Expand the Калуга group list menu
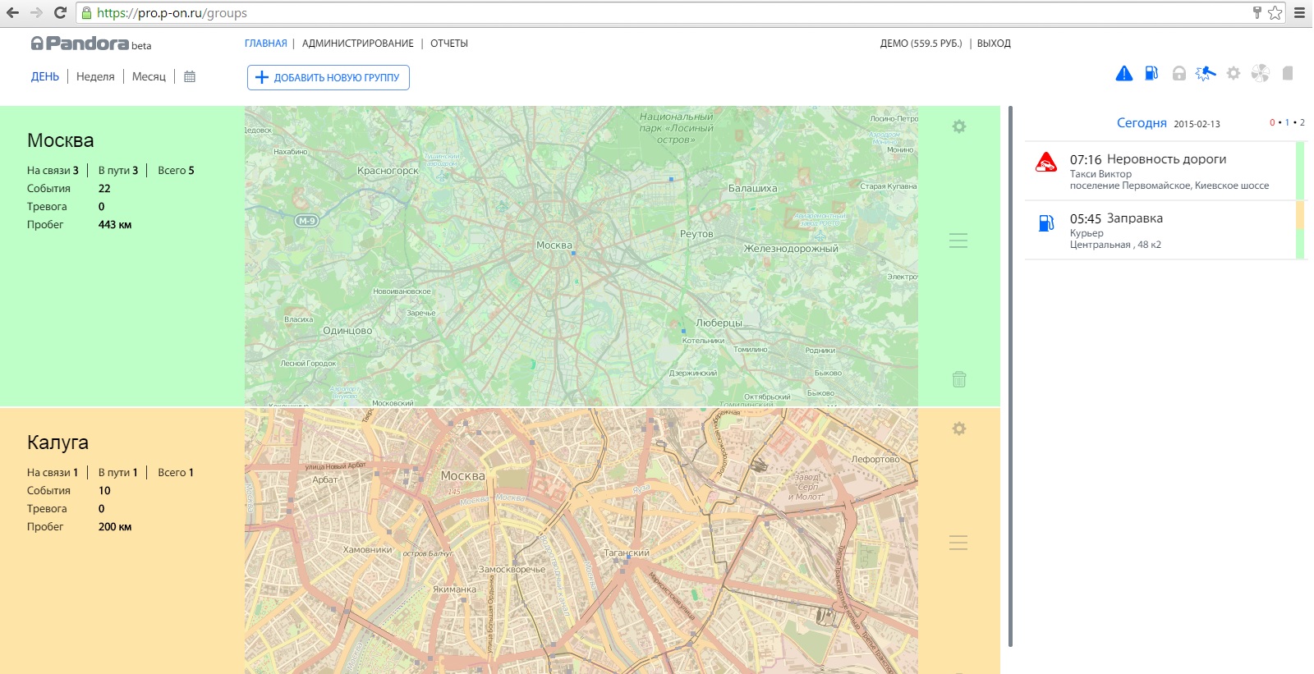Screen dimensions: 1314x674 [958, 543]
